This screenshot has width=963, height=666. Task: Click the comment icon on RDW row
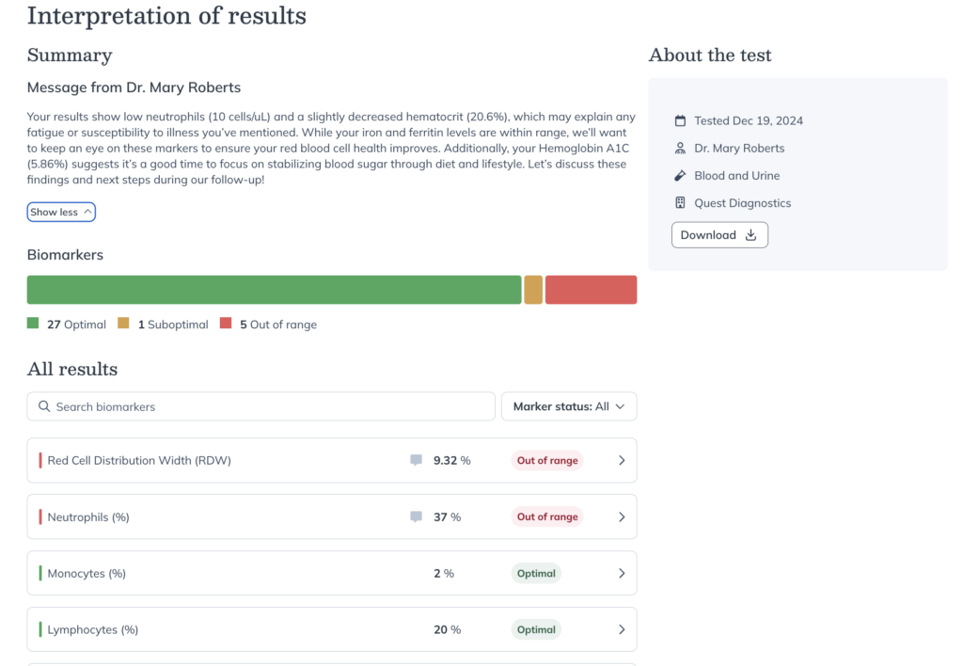click(416, 461)
